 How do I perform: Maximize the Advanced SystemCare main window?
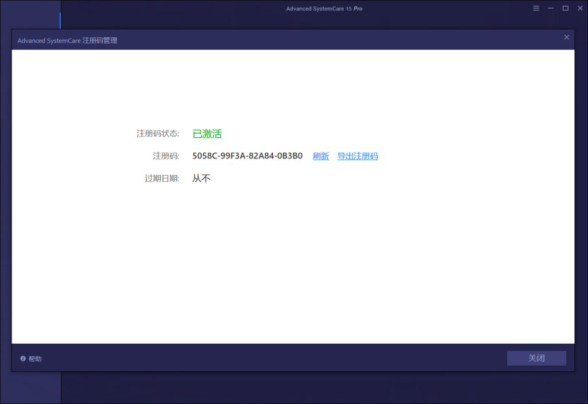566,8
